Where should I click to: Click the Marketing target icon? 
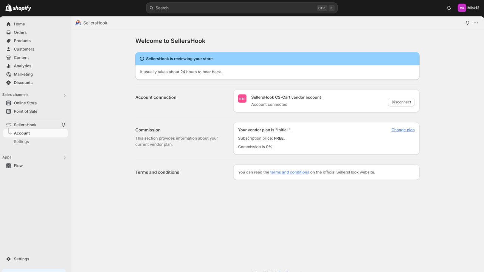(9, 74)
